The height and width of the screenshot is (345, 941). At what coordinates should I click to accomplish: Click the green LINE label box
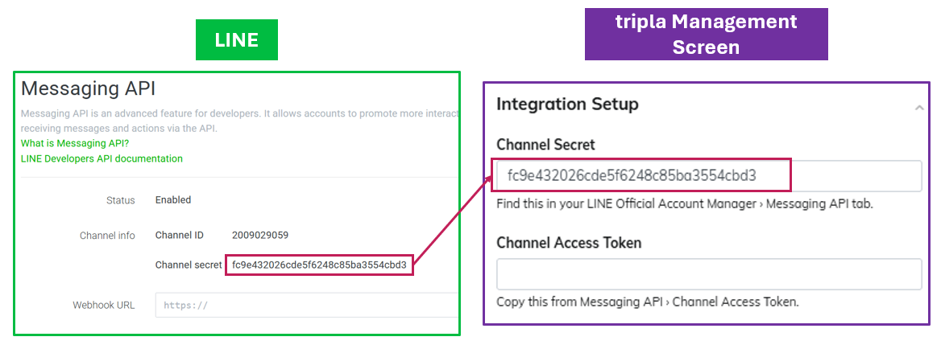[x=237, y=39]
